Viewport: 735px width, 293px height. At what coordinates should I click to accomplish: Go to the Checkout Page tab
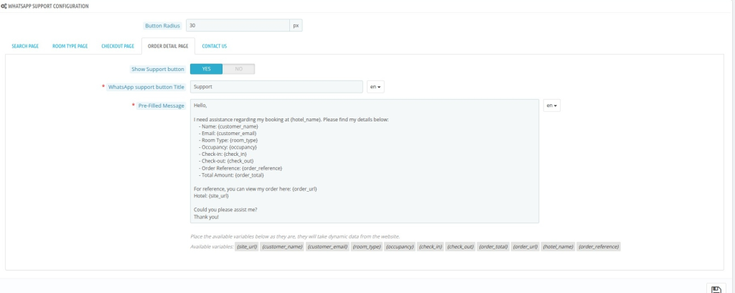(118, 46)
